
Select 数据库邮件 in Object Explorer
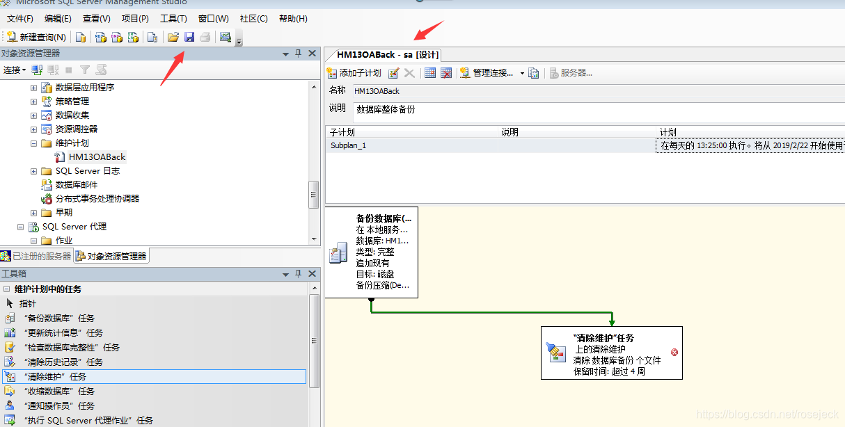[77, 185]
